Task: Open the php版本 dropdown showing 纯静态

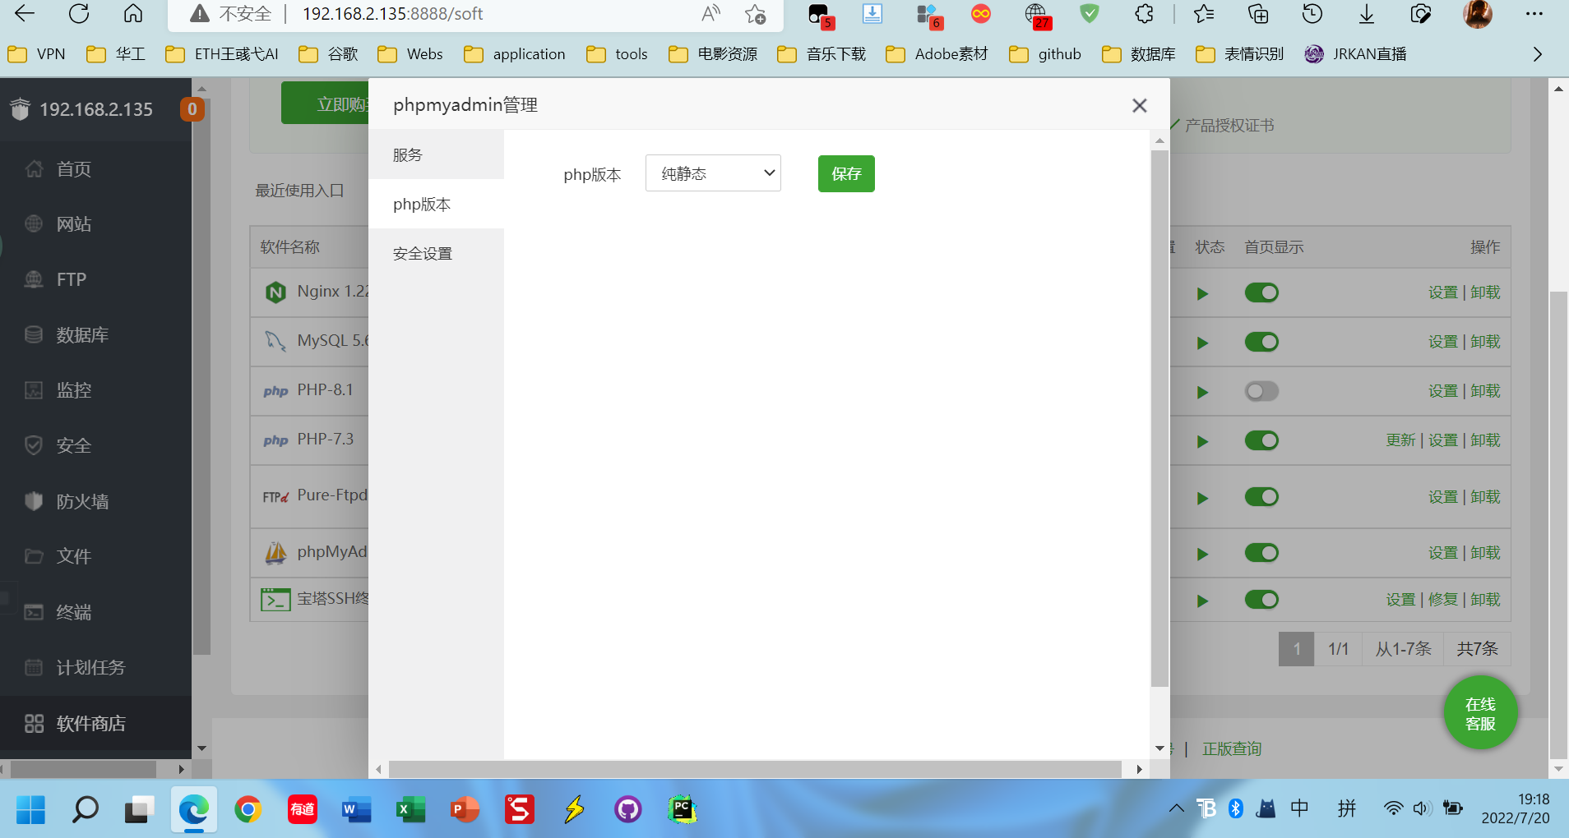Action: (x=712, y=173)
